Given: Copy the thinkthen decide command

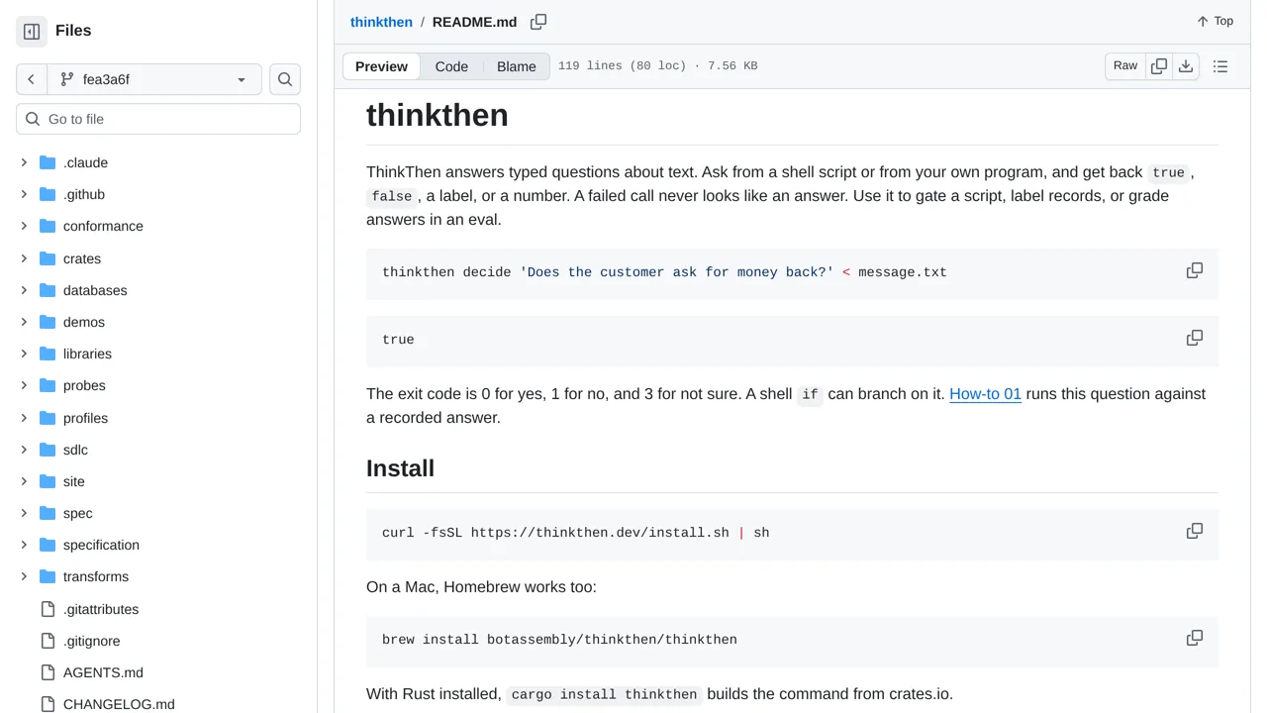Looking at the screenshot, I should point(1195,271).
